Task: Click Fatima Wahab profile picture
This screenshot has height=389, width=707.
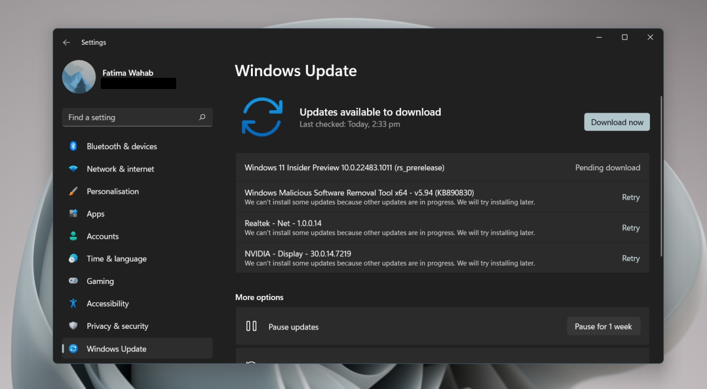Action: pyautogui.click(x=79, y=77)
